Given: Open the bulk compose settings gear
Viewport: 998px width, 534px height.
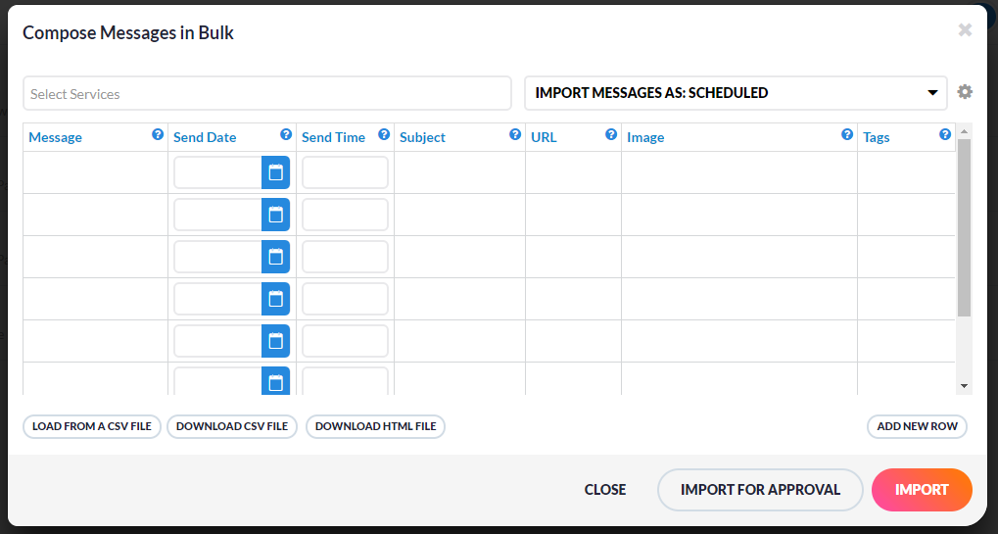Looking at the screenshot, I should point(965,92).
